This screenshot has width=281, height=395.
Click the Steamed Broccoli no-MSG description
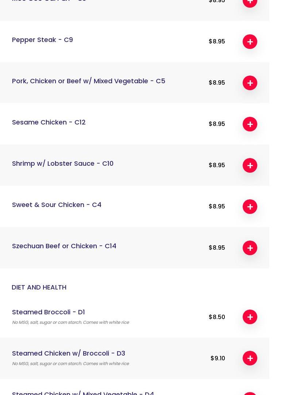70,322
